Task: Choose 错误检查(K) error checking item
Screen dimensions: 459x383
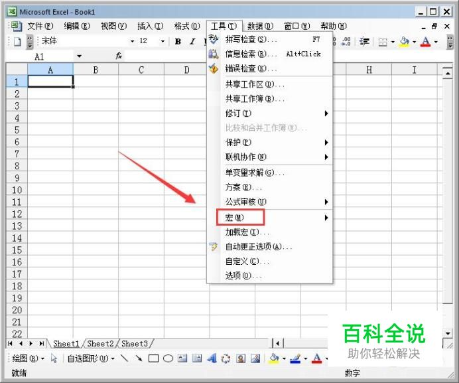Action: (270, 68)
